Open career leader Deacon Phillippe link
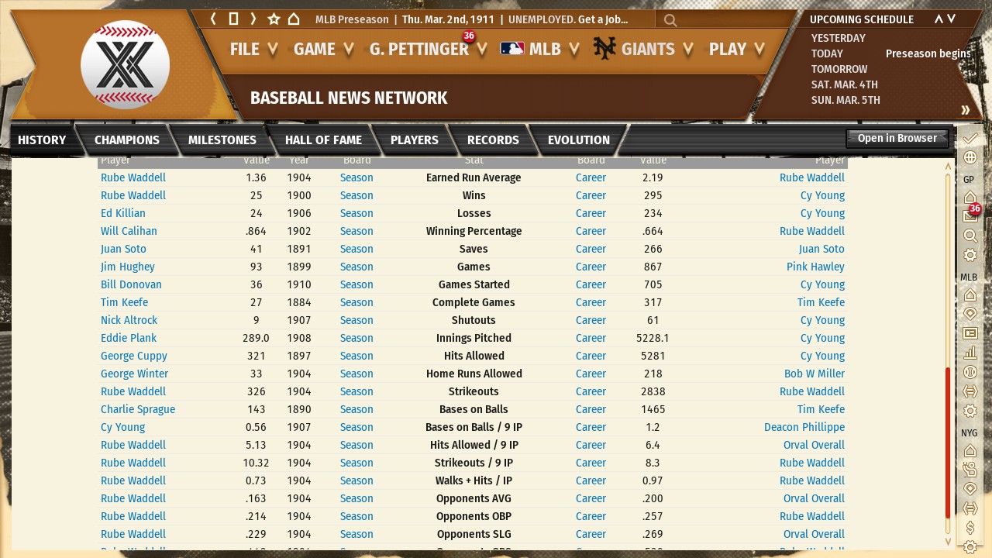The width and height of the screenshot is (992, 558). pos(804,427)
